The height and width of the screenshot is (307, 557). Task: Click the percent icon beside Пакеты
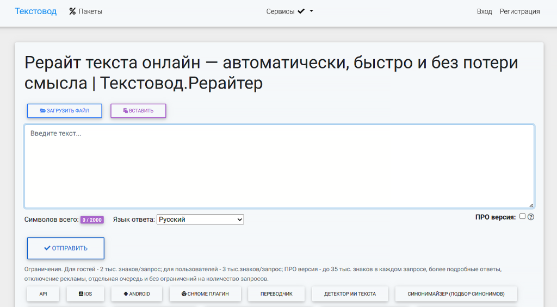[x=72, y=11]
